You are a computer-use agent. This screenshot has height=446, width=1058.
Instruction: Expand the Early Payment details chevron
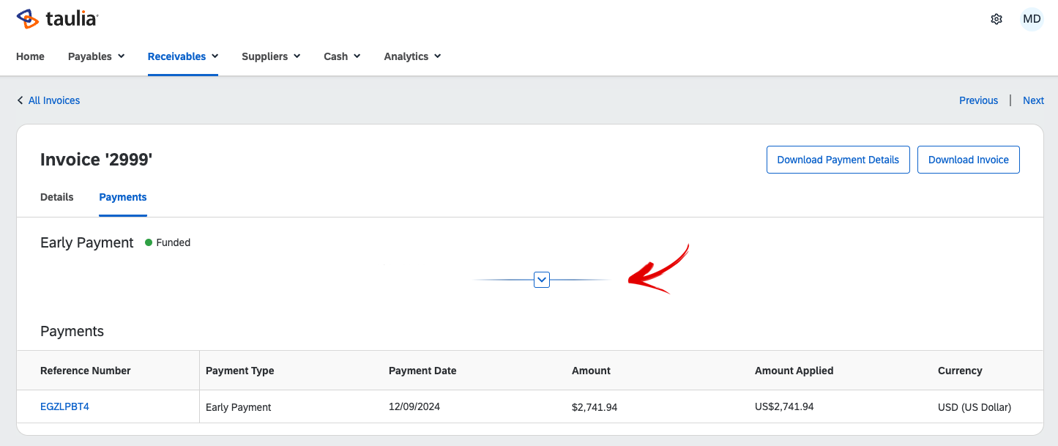tap(542, 280)
